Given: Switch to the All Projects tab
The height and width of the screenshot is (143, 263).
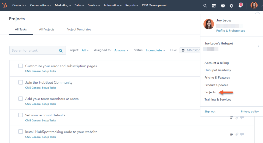Looking at the screenshot, I should point(47,30).
